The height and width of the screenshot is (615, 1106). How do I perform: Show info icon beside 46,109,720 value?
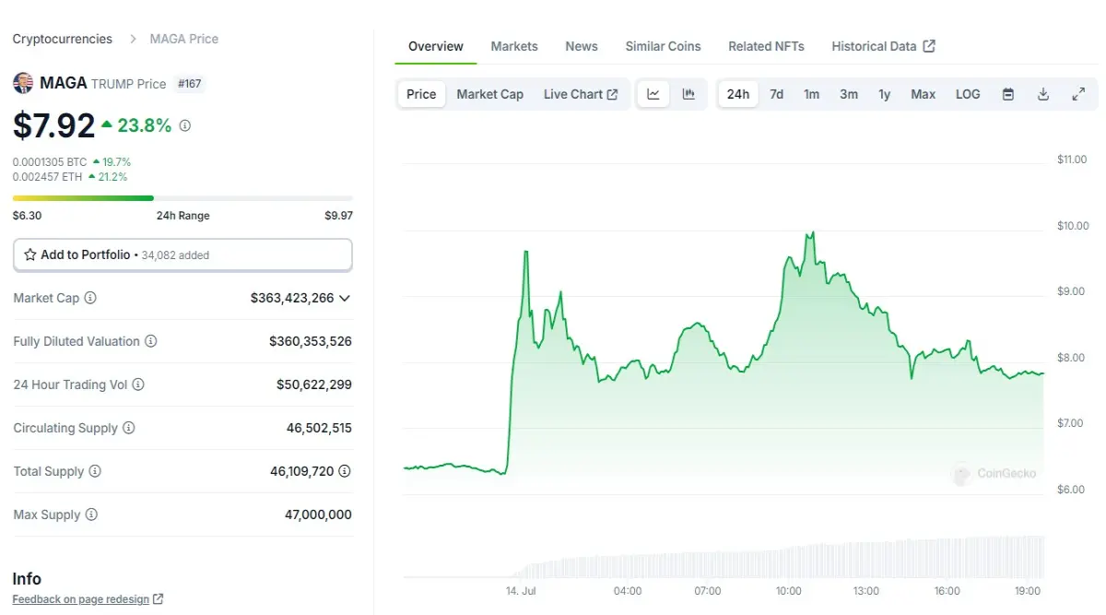click(345, 471)
